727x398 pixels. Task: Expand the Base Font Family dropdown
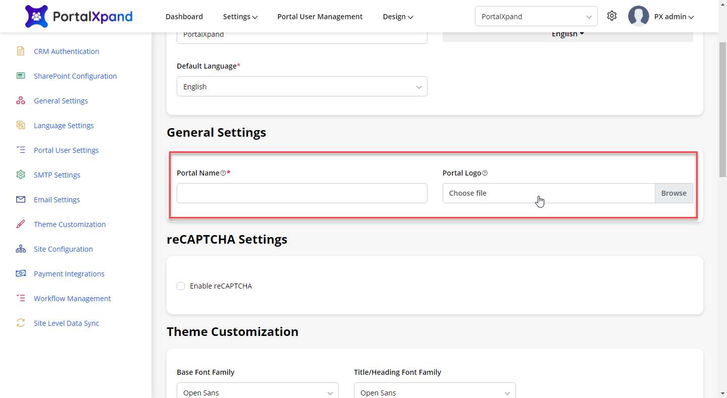click(x=257, y=392)
